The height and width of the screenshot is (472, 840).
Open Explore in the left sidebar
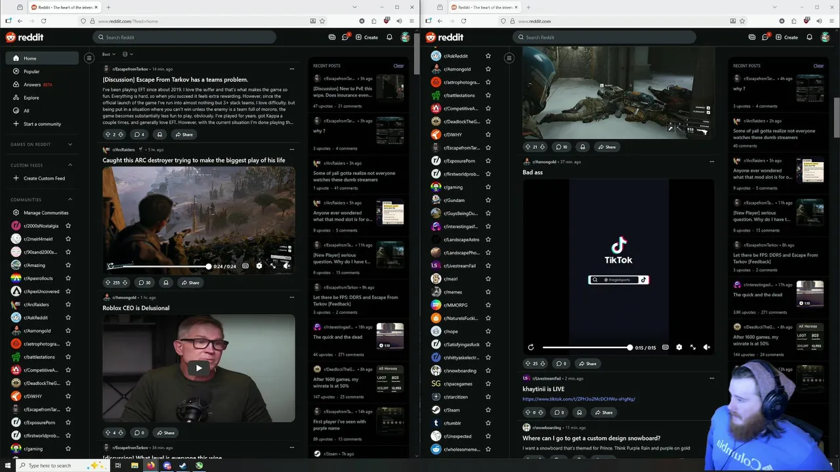click(x=42, y=98)
